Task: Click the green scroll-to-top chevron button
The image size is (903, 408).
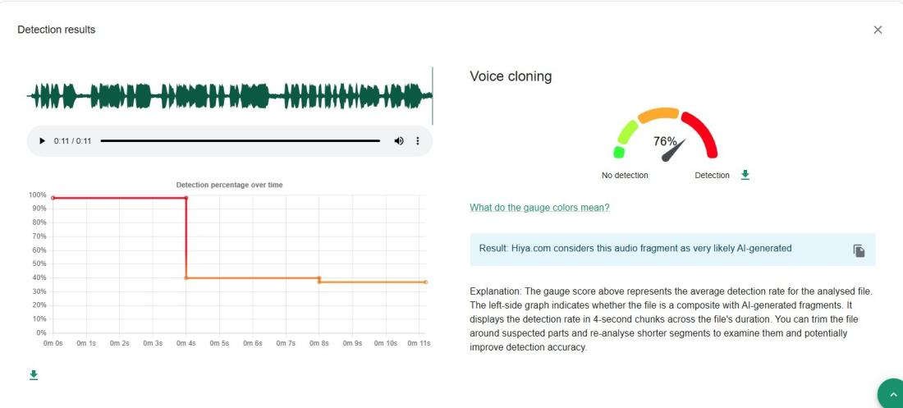Action: (x=892, y=395)
